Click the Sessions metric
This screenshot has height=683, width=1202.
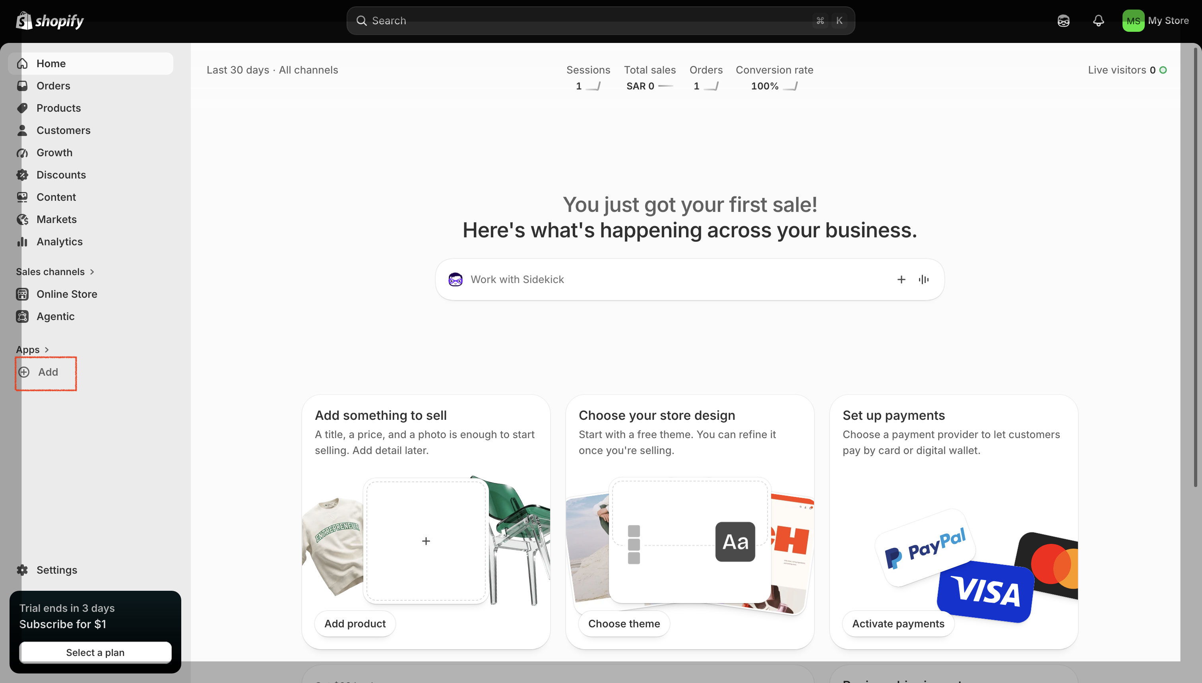pos(588,78)
